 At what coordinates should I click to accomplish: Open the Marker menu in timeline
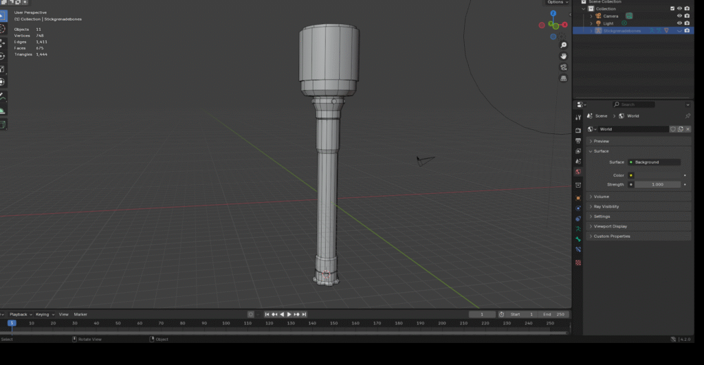click(x=80, y=314)
